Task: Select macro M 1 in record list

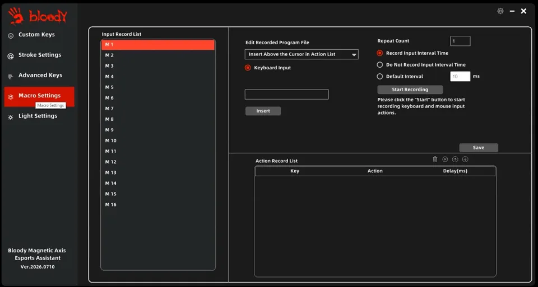Action: pos(158,45)
